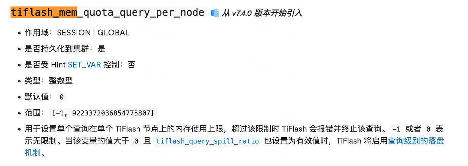Click the orange highlighted tiflash_mem text
This screenshot has height=166, width=468.
[44, 12]
